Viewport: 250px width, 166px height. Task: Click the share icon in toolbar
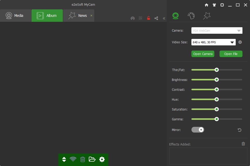coord(156,18)
